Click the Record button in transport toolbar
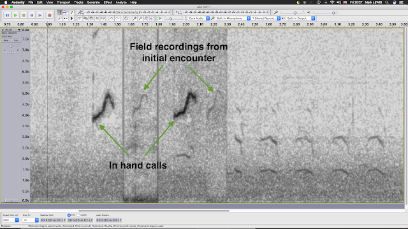Screen dimensions: 408x229 point(50,15)
